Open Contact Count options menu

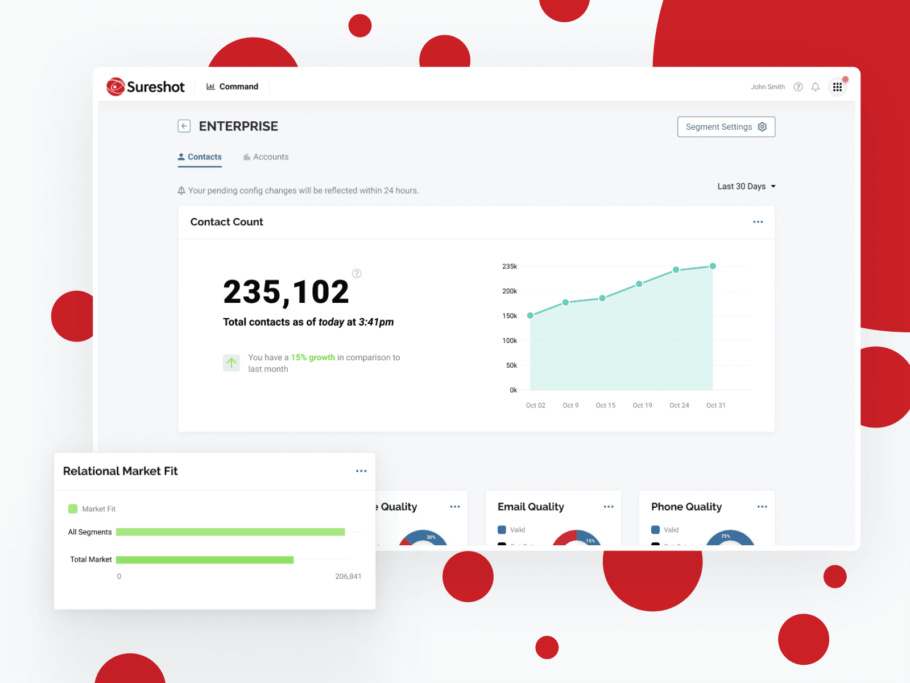pos(758,222)
